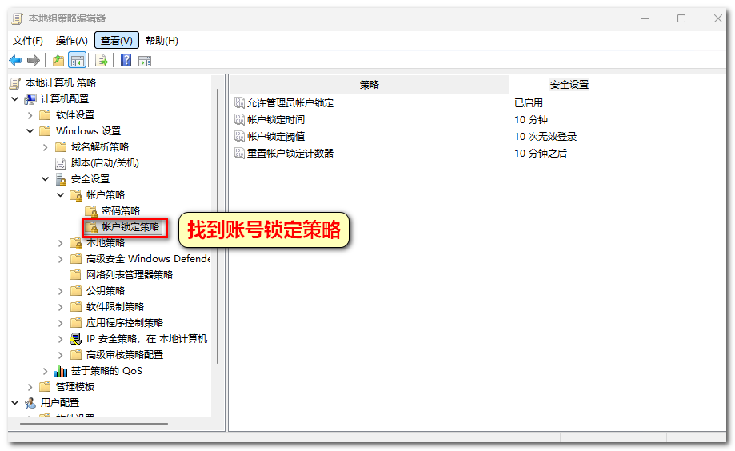Open Help via the blue question mark icon
The height and width of the screenshot is (451, 735).
click(x=126, y=61)
